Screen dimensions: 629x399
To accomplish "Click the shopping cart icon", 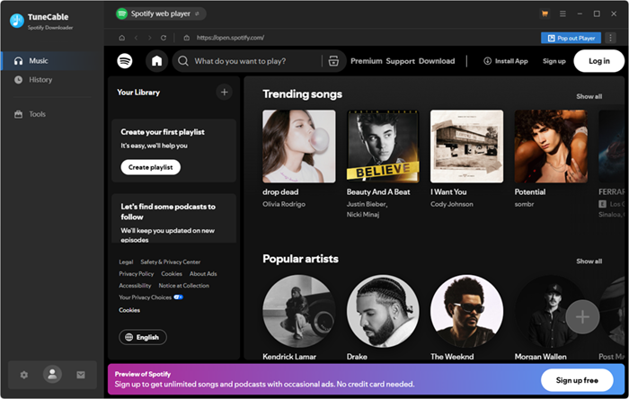I will click(545, 13).
